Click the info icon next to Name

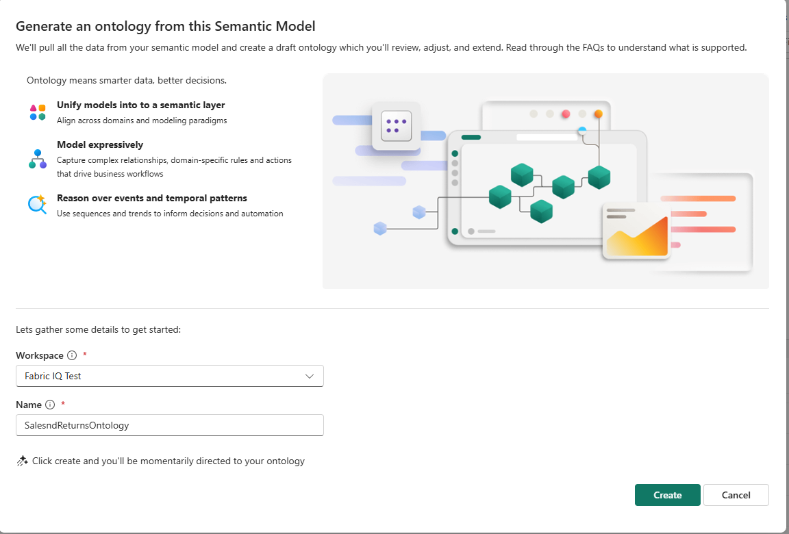[x=50, y=405]
